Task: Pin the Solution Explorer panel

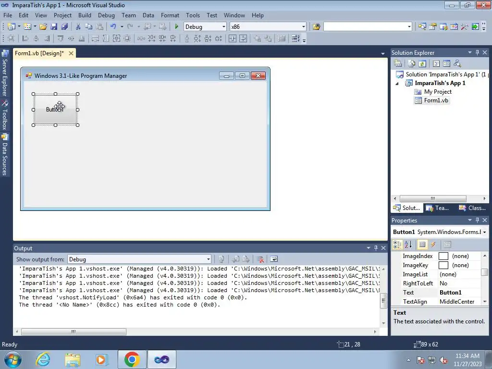Action: pyautogui.click(x=477, y=52)
